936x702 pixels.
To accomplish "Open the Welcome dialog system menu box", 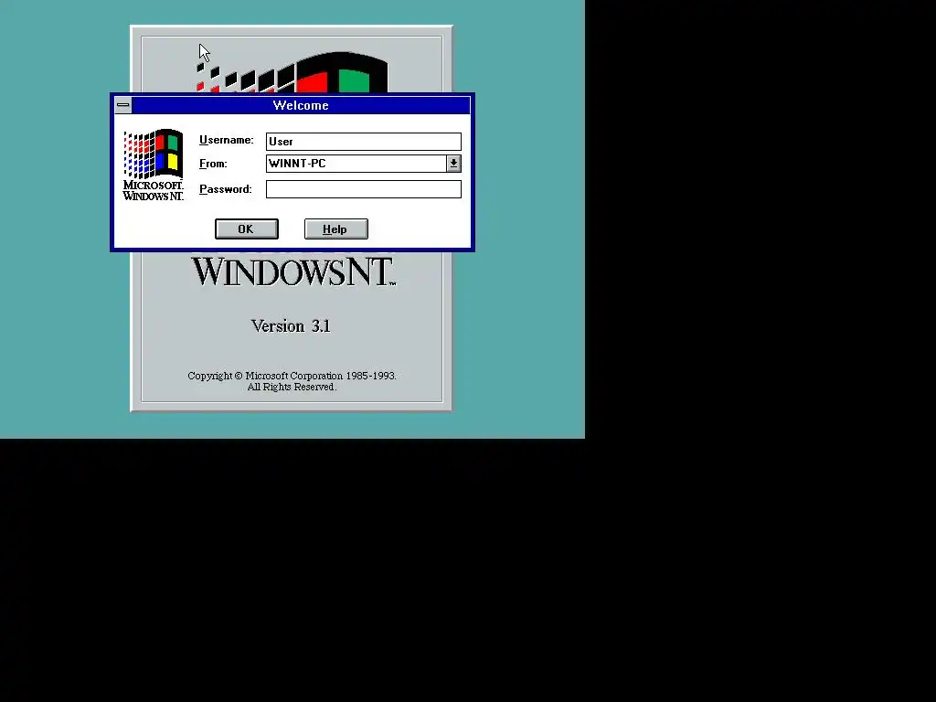I will (123, 105).
